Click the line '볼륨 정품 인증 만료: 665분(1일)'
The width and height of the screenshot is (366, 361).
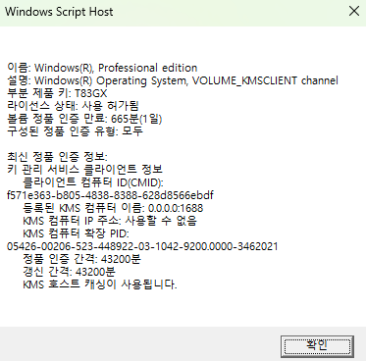point(84,119)
